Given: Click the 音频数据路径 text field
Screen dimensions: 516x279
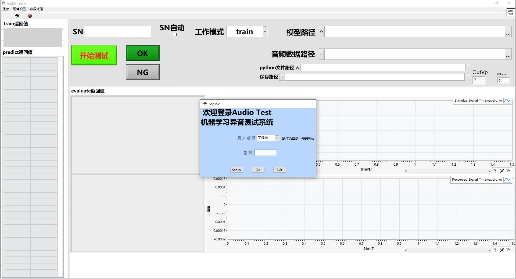Looking at the screenshot, I should pyautogui.click(x=414, y=54).
